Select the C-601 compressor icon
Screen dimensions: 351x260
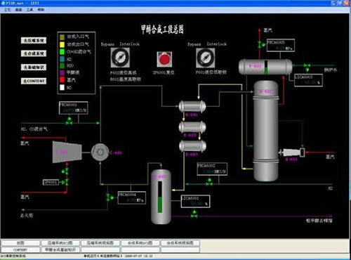click(x=100, y=152)
